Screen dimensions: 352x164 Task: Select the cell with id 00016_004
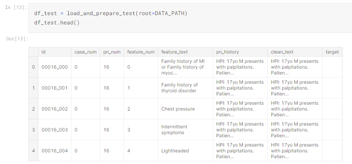tap(54, 151)
